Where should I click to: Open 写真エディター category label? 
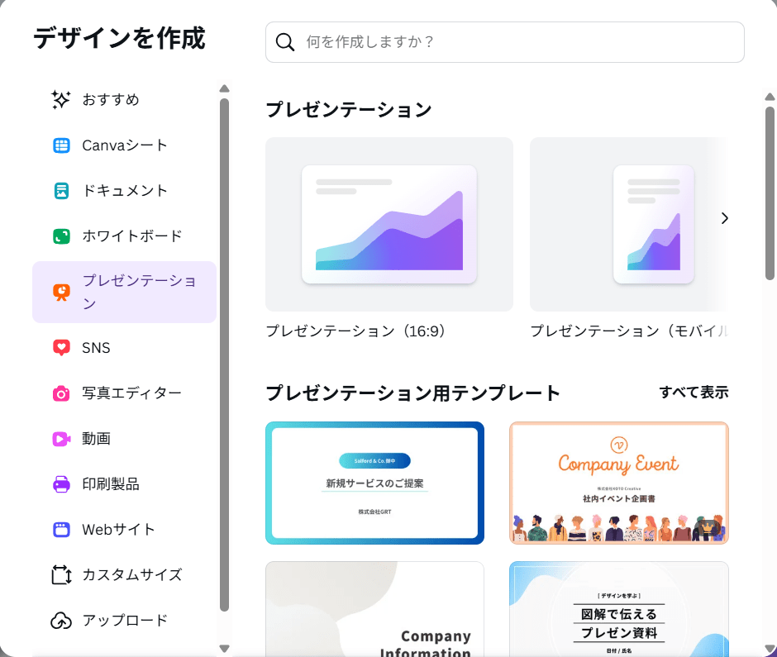131,393
